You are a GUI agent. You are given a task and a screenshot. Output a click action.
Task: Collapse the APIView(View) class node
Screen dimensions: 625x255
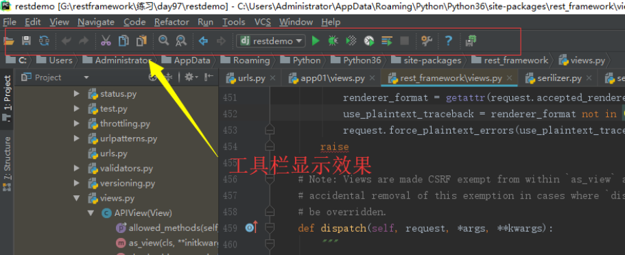click(x=91, y=213)
